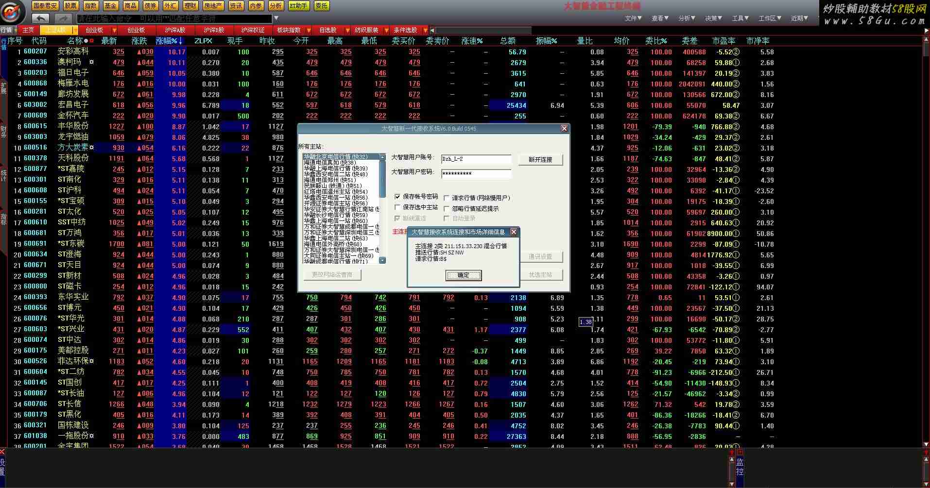Viewport: 930px width, 488px height.
Task: Close the connection details info popup
Action: 514,232
